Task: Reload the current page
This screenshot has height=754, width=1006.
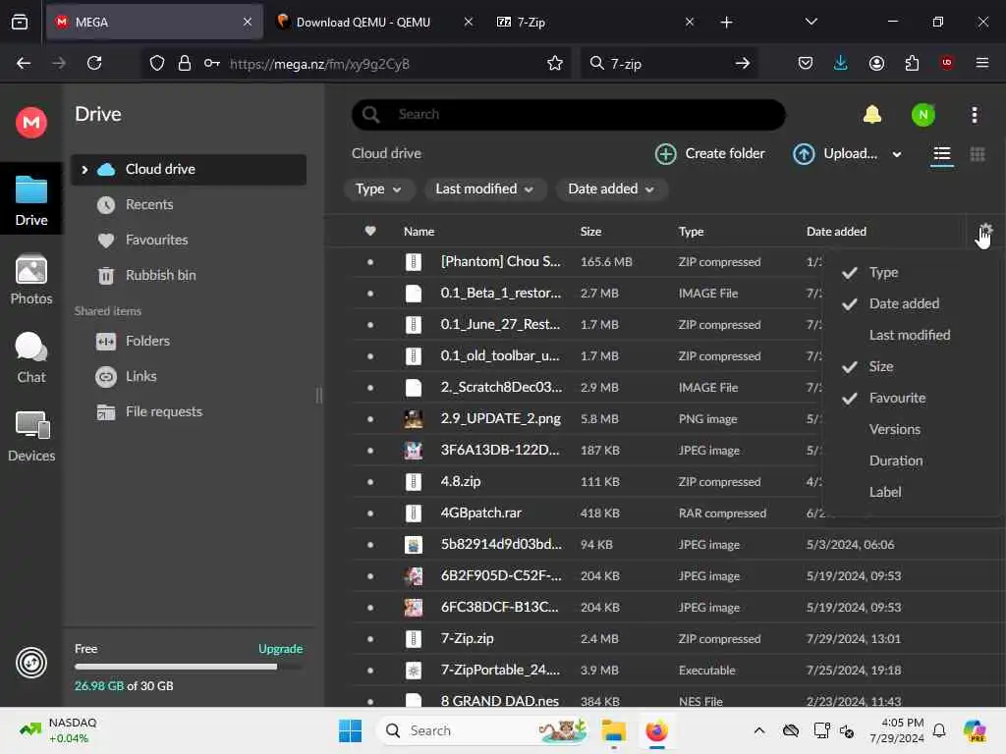Action: (94, 63)
